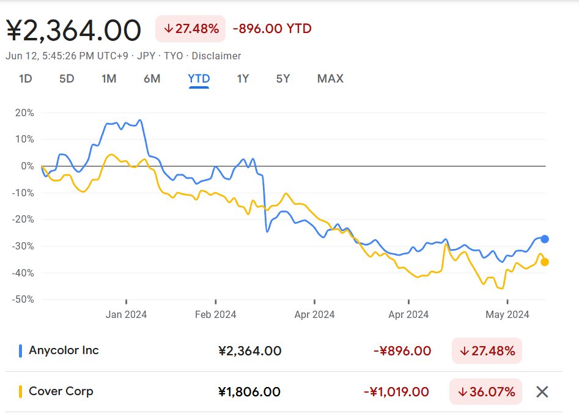Choose the 5Y time range
This screenshot has height=414, width=579.
[x=282, y=79]
